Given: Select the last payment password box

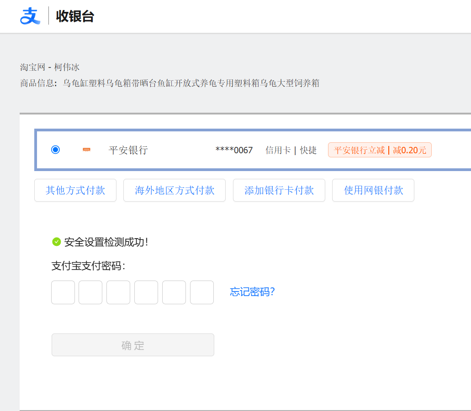Looking at the screenshot, I should 202,292.
